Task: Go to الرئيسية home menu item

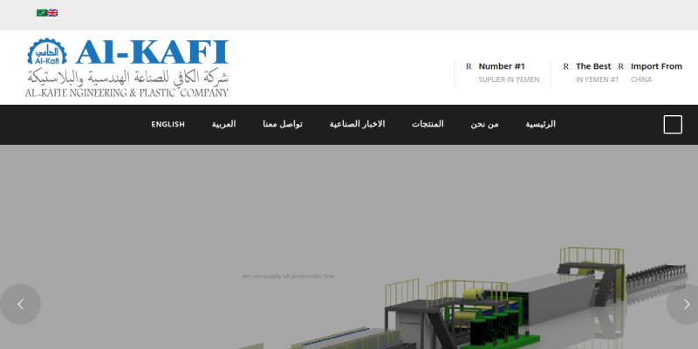Action: pos(540,124)
